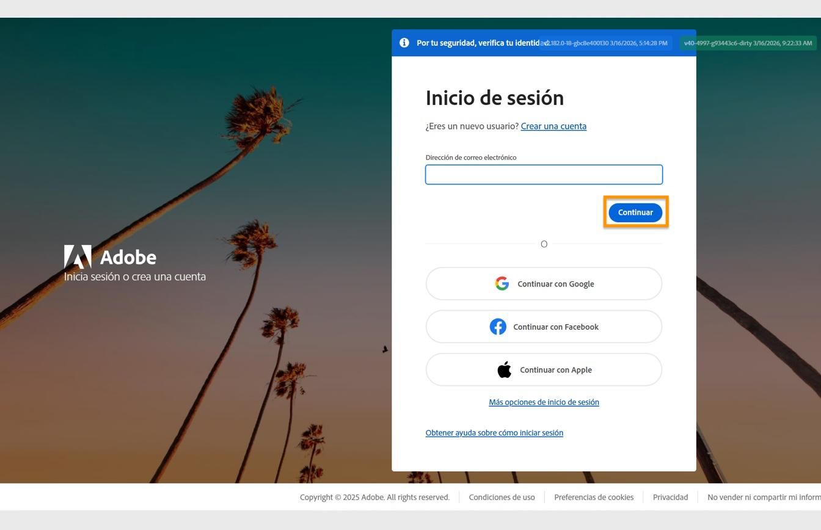The image size is (821, 530).
Task: Click the circle separator above sign-in options
Action: [544, 244]
